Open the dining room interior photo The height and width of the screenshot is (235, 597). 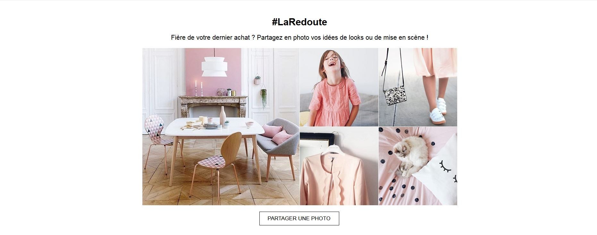coord(221,126)
